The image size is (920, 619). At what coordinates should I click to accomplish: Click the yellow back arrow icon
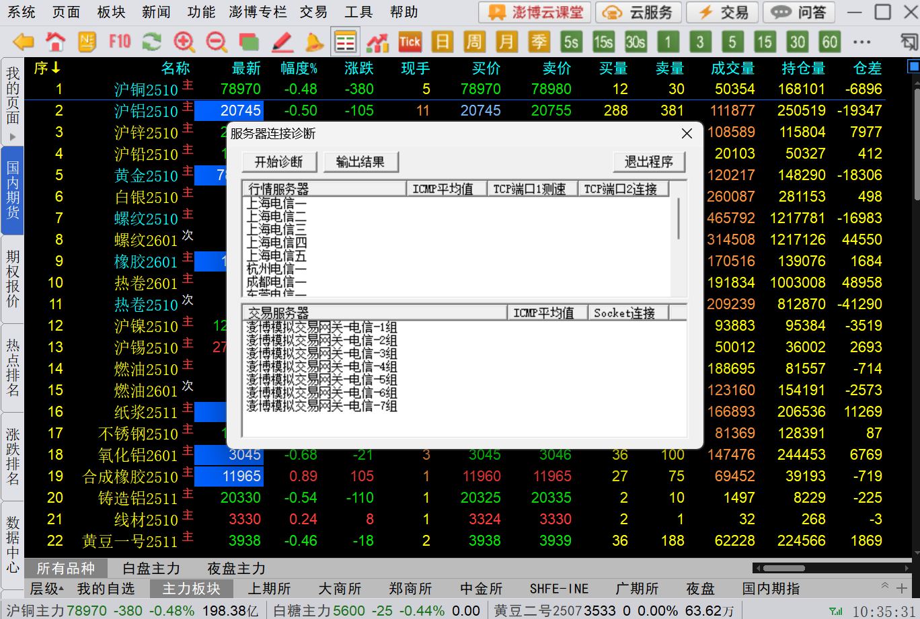pos(24,42)
